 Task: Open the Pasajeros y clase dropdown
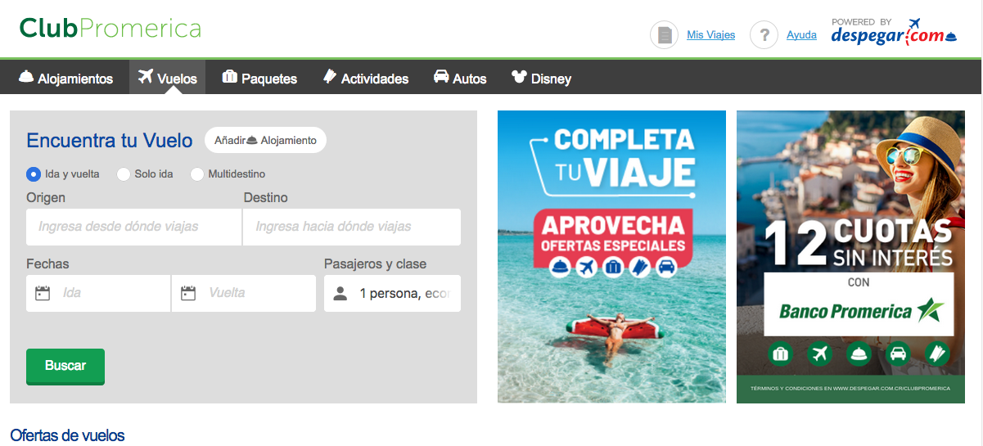pos(392,293)
